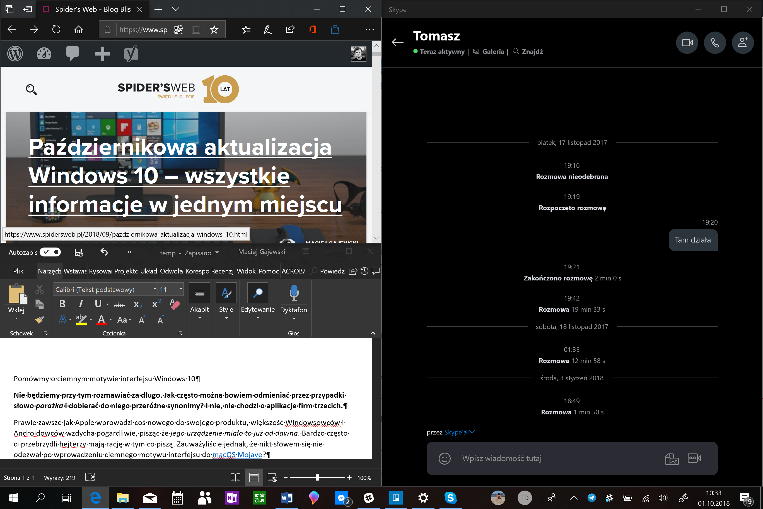The image size is (763, 509).
Task: Go back in the Skype chat
Action: [397, 42]
